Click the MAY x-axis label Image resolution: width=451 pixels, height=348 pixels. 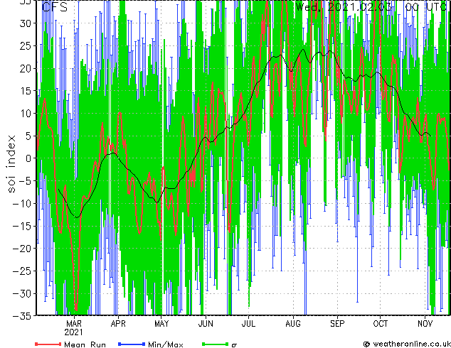[161, 324]
